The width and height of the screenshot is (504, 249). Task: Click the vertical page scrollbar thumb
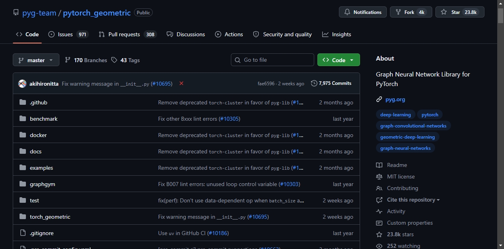click(x=500, y=15)
